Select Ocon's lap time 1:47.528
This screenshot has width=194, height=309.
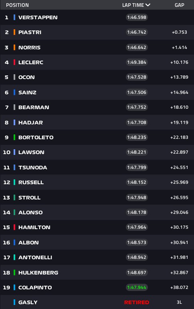137,77
